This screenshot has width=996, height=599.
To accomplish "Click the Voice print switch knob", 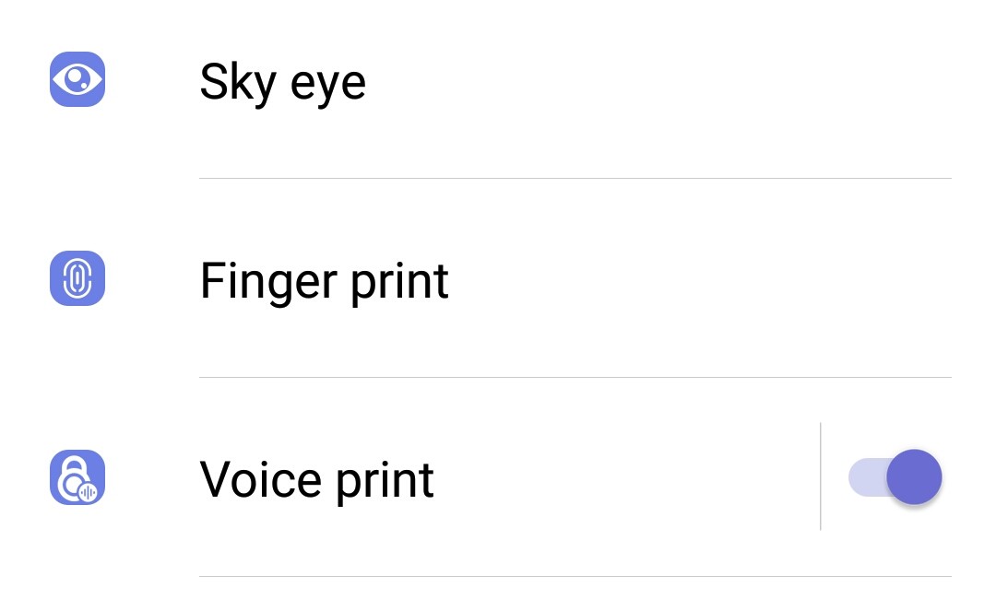I will 914,477.
